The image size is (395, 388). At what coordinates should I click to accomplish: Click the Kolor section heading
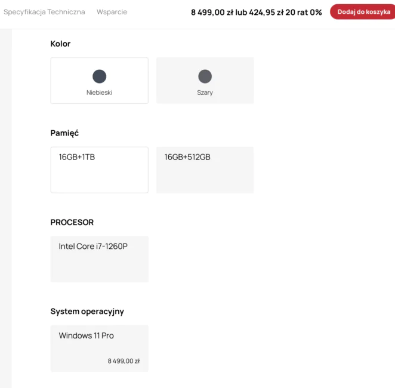coord(60,44)
